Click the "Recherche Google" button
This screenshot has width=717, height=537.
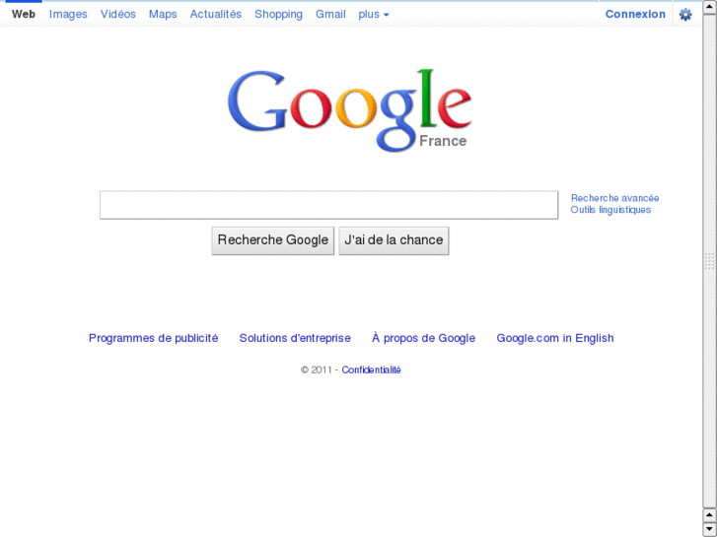273,240
